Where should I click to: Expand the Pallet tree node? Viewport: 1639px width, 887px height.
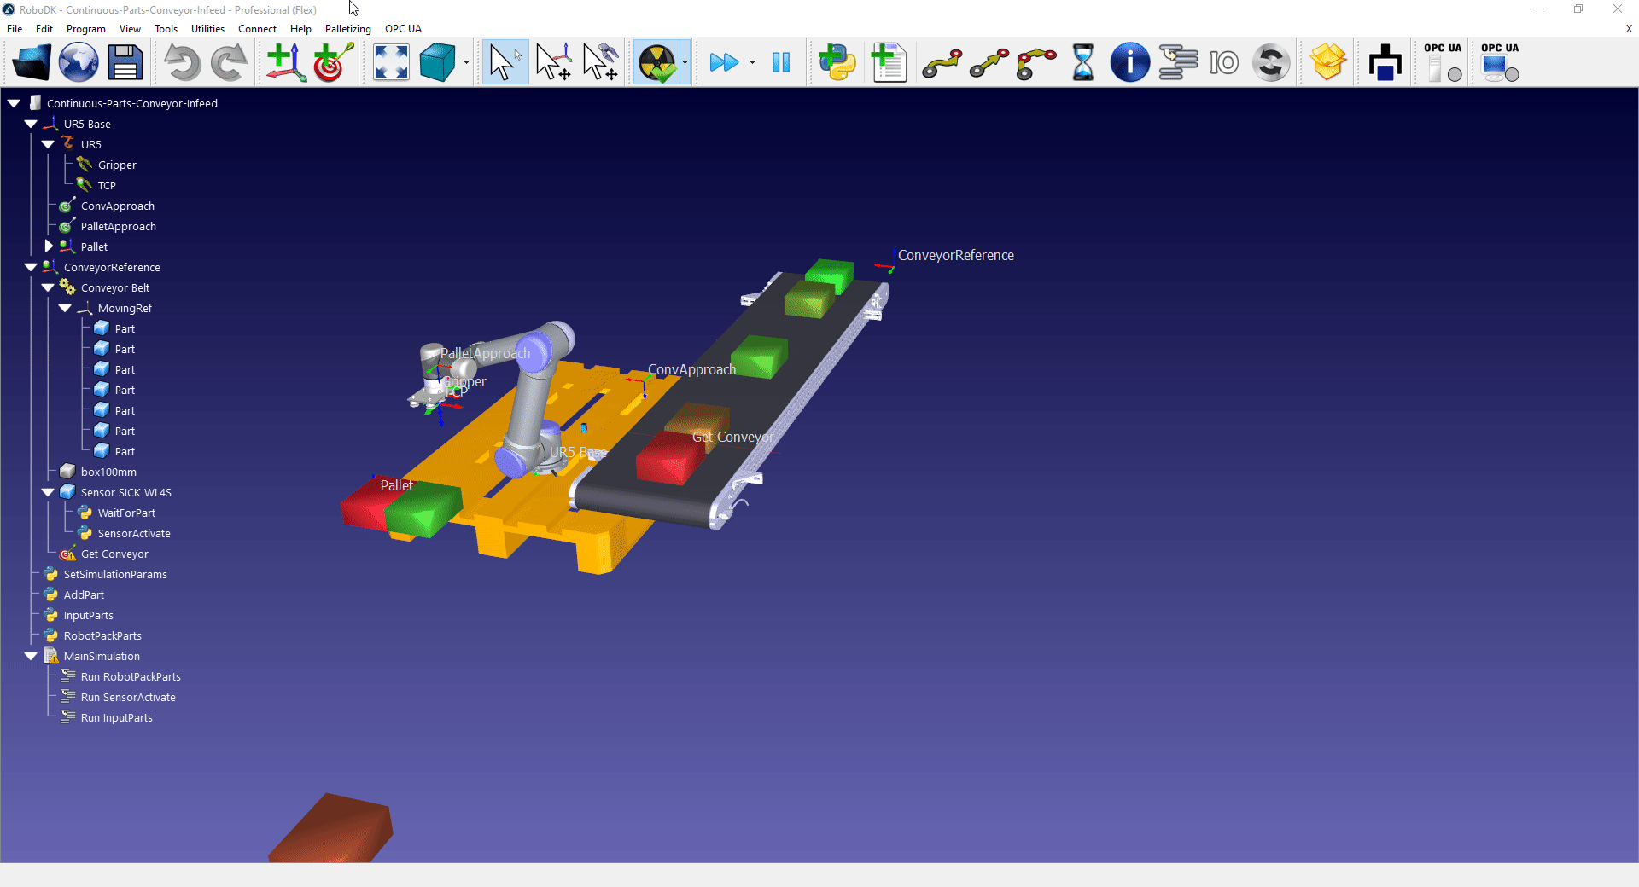[49, 246]
